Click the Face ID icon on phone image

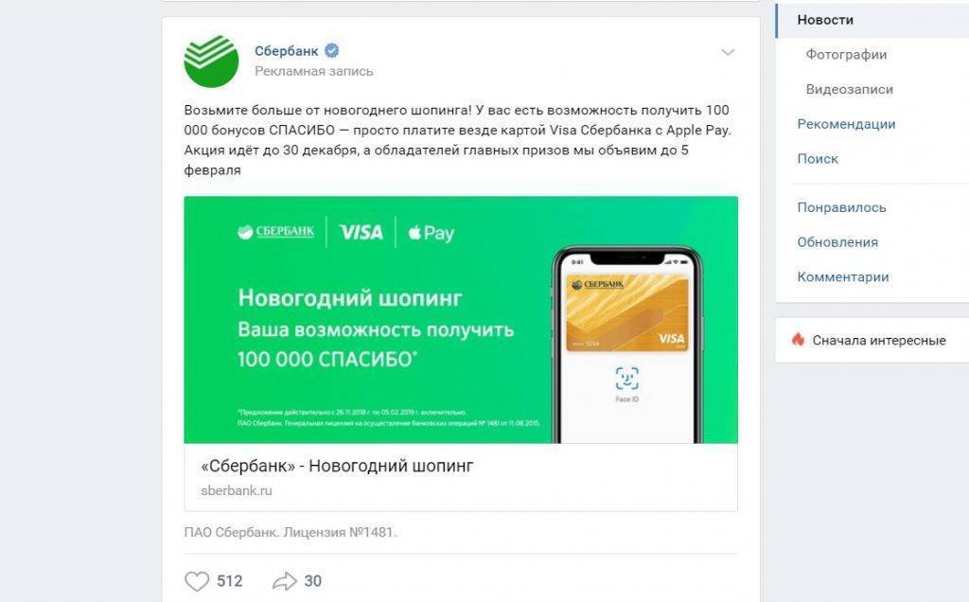[x=626, y=379]
